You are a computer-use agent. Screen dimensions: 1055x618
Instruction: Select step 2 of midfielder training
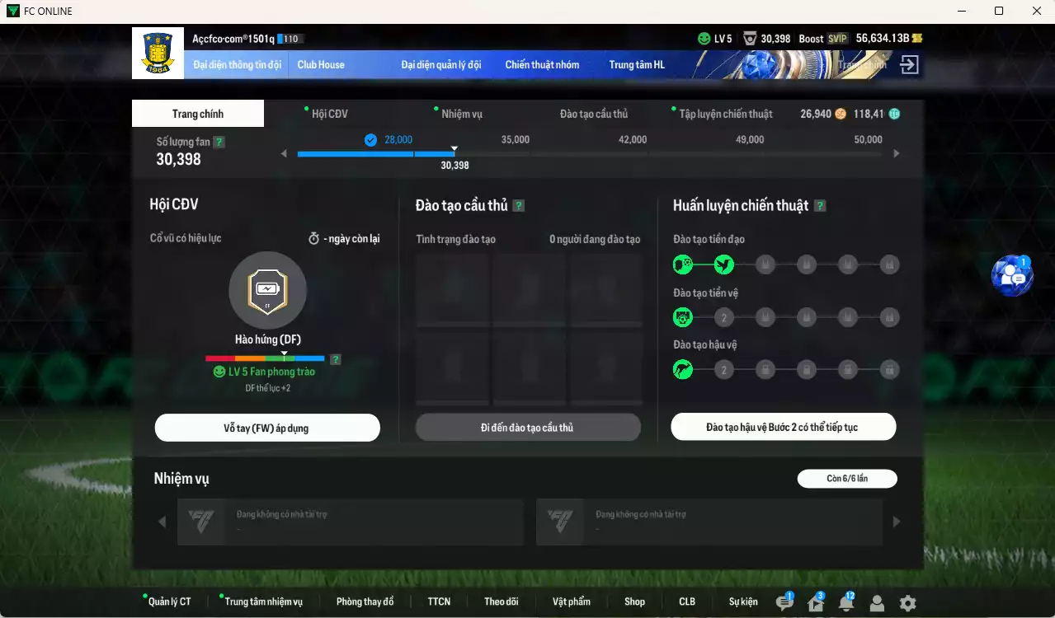coord(724,316)
